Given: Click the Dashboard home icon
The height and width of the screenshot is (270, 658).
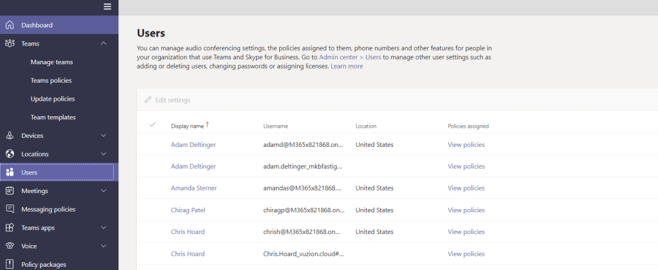Looking at the screenshot, I should click(x=9, y=25).
